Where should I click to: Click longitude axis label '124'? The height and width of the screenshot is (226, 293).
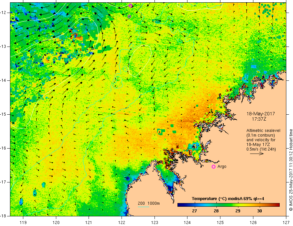(187, 222)
